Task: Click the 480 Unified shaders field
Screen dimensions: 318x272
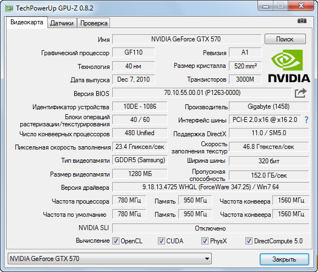Action: click(x=140, y=133)
